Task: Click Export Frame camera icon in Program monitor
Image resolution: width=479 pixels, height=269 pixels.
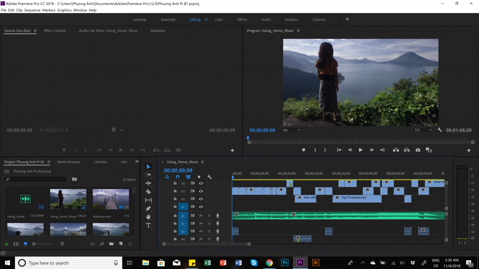Action: [x=418, y=150]
